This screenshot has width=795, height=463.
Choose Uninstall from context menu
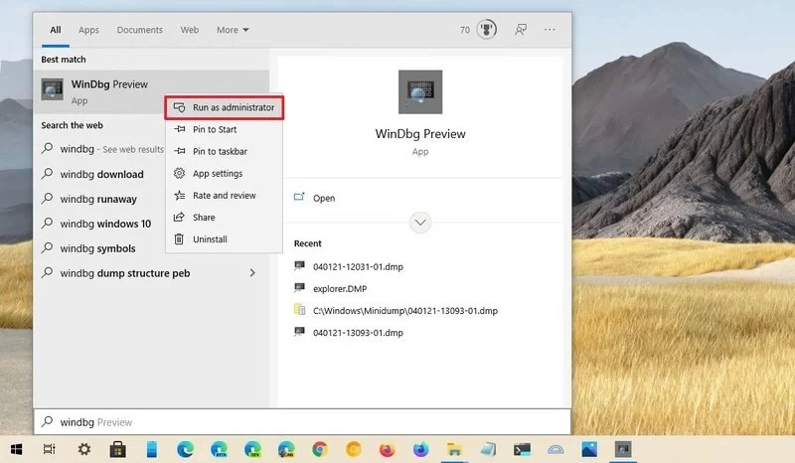point(224,238)
